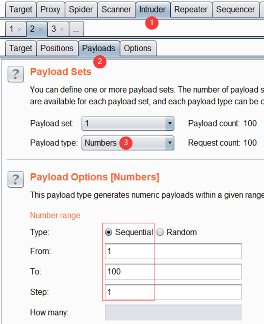264x324 pixels.
Task: Switch to the Sequencer tab
Action: click(x=236, y=9)
